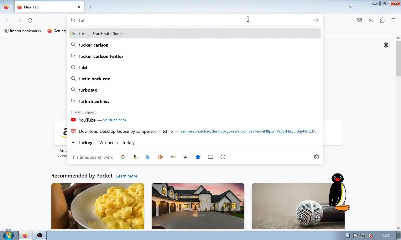Close the New Tab tab
The width and height of the screenshot is (401, 240).
(x=79, y=7)
